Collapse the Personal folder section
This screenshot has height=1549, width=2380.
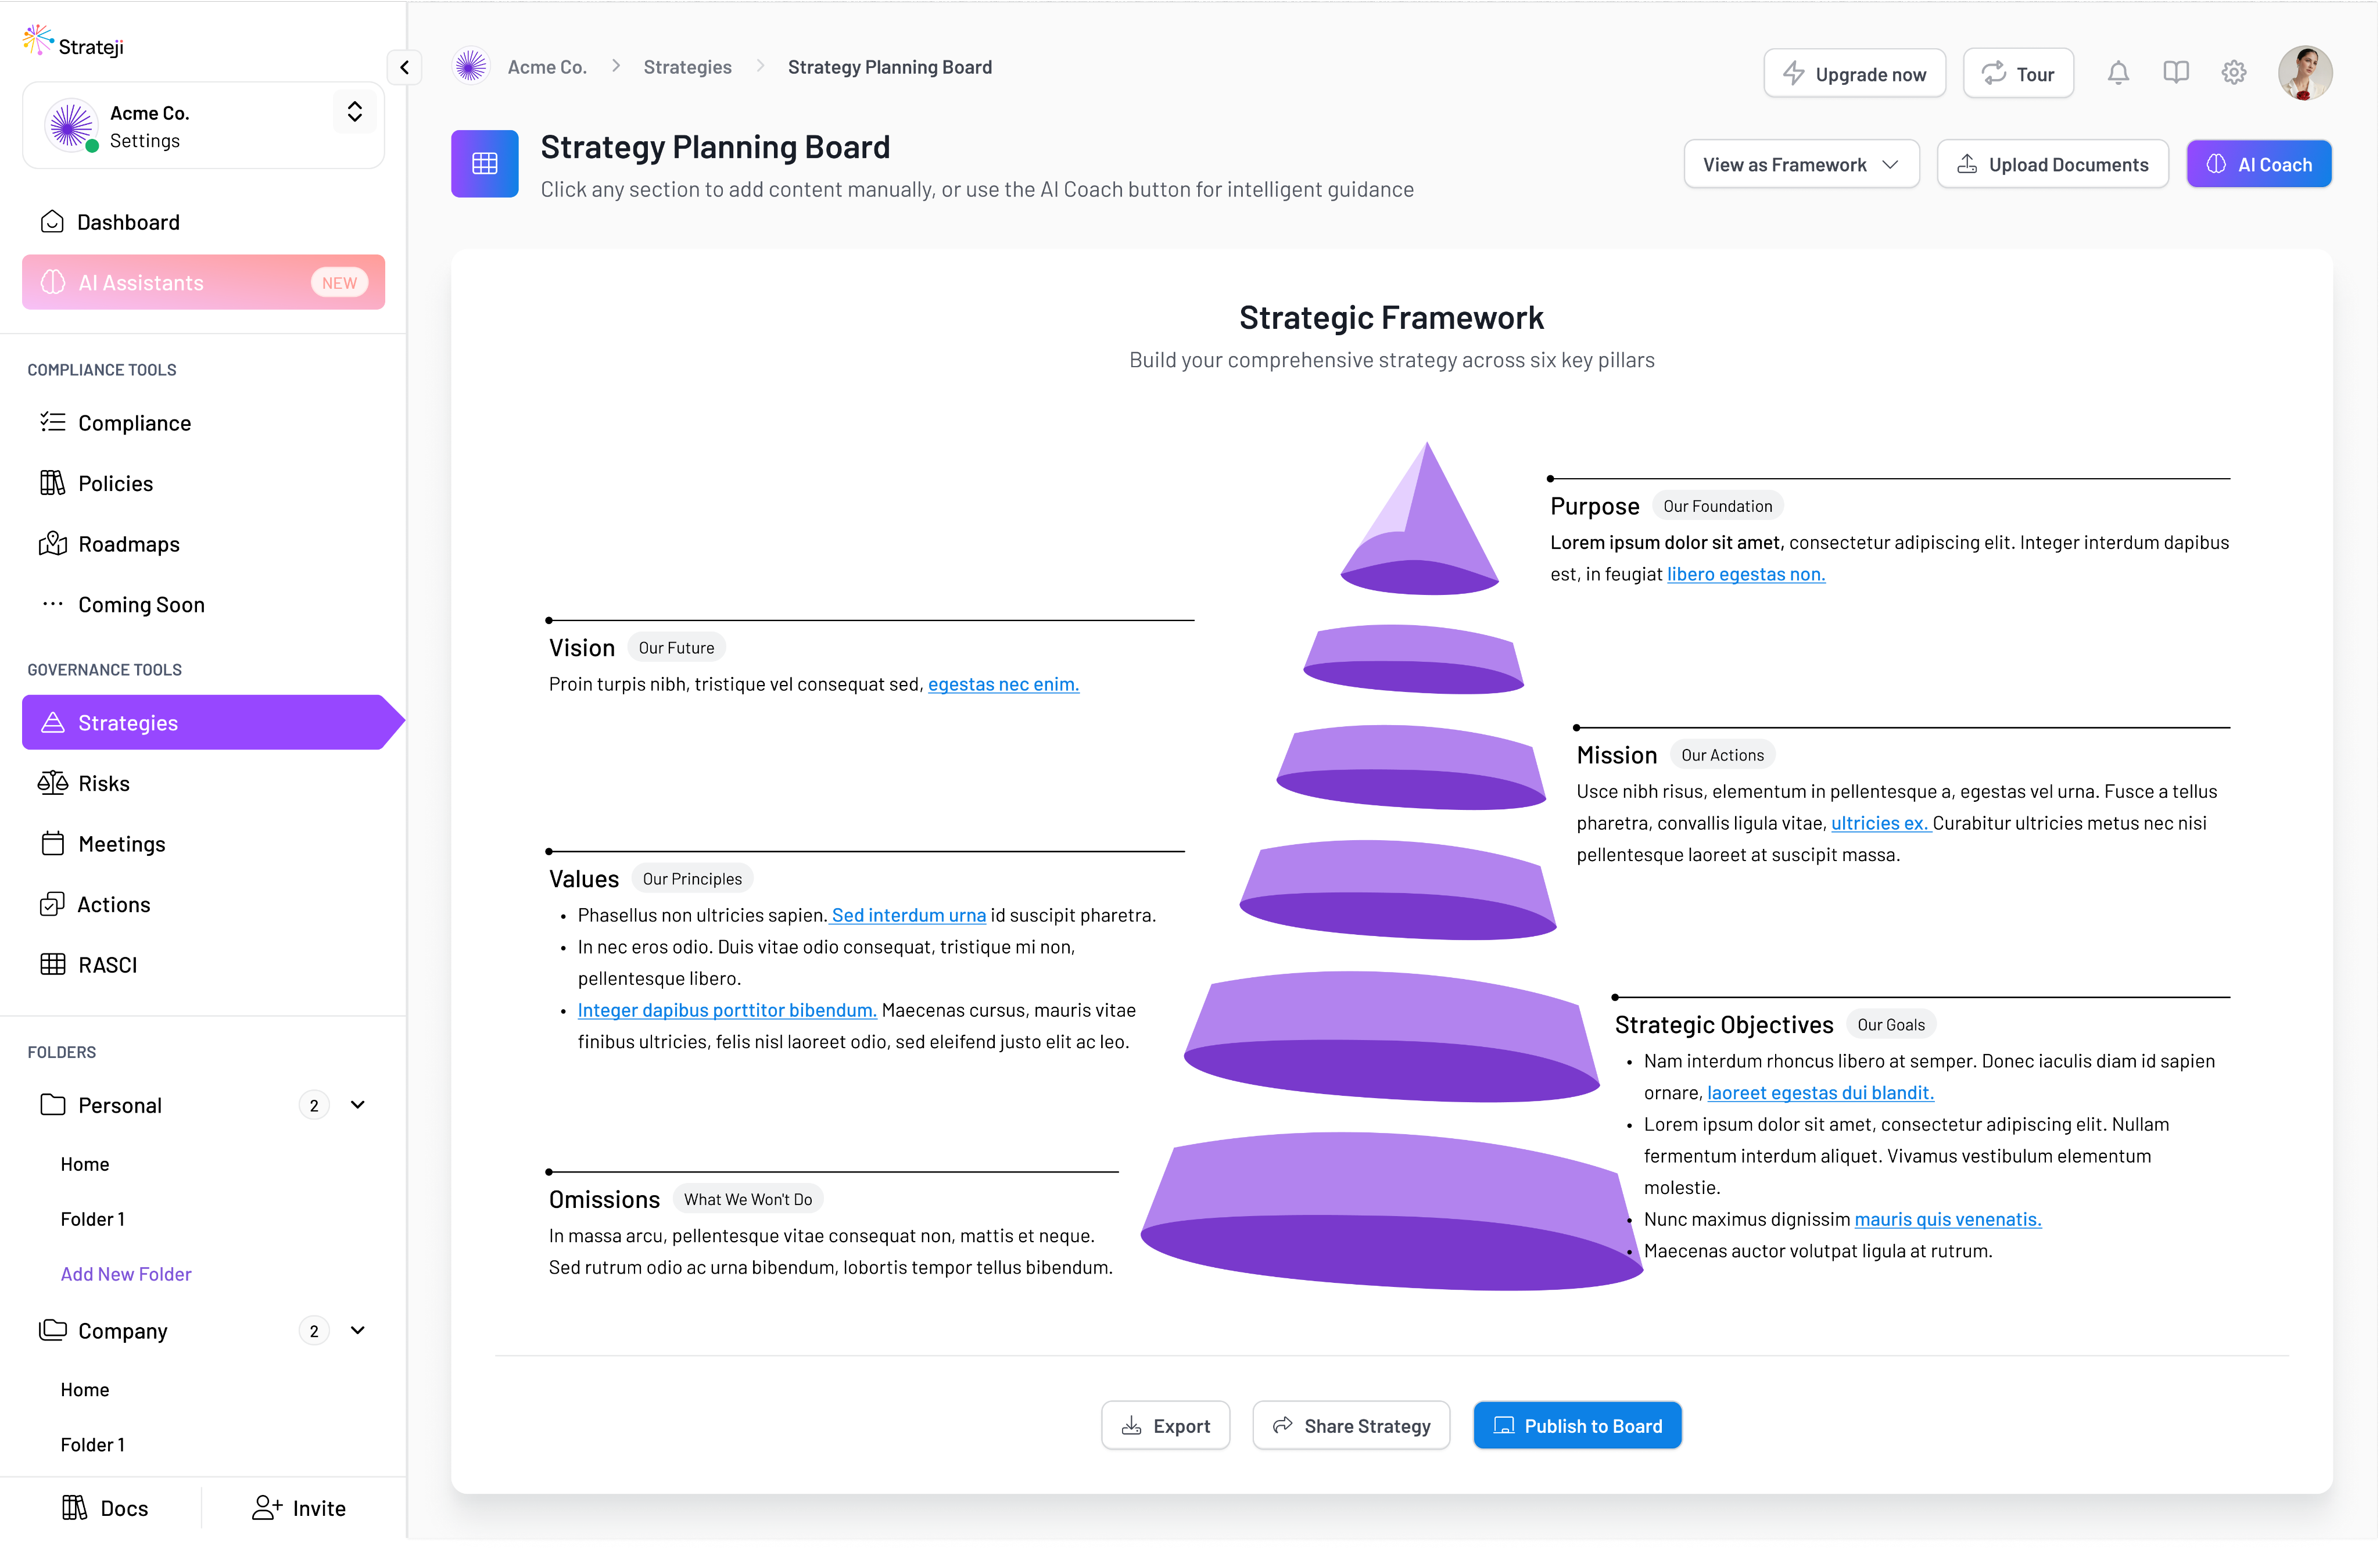[x=358, y=1105]
